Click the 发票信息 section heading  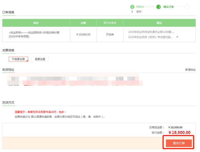[8, 50]
